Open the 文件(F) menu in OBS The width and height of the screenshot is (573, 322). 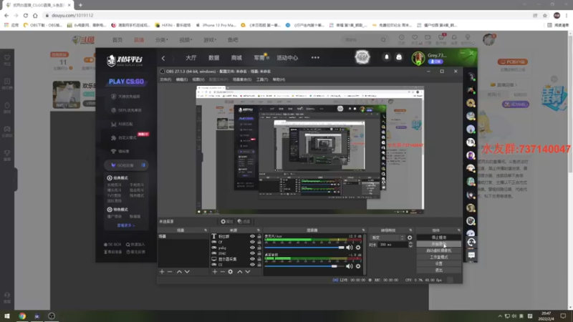165,79
